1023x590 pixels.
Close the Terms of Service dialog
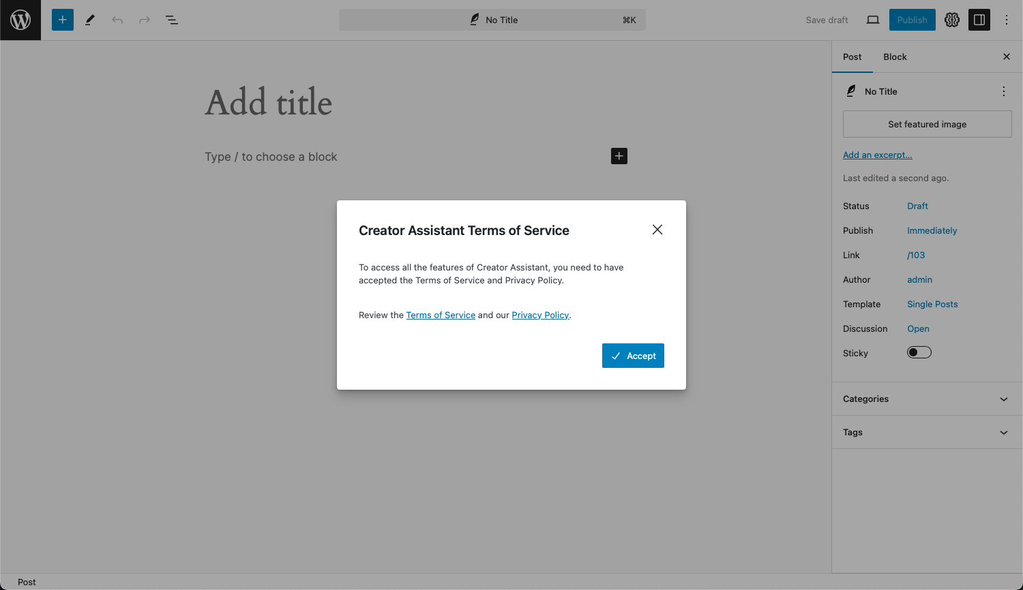pos(657,230)
